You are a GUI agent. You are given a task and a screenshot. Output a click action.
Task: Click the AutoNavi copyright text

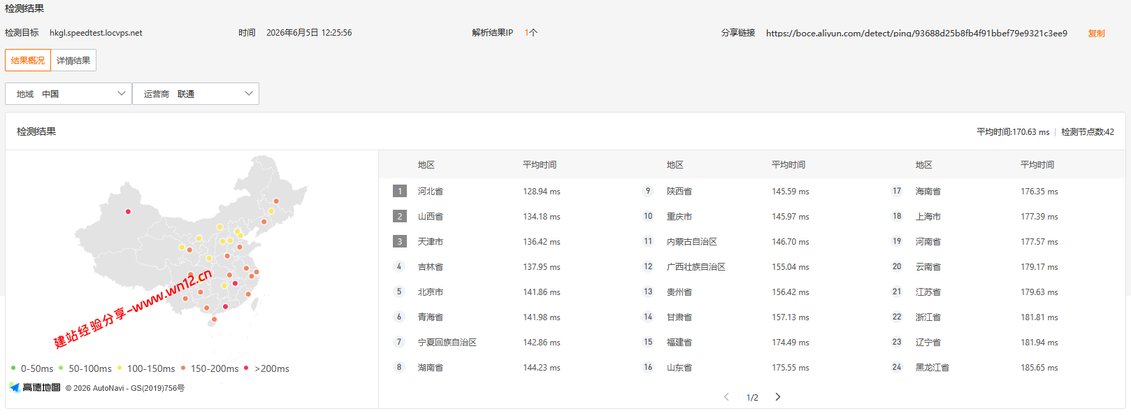[x=125, y=388]
